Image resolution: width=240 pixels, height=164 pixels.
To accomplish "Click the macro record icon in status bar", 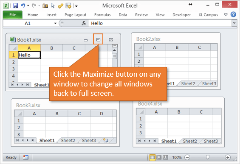I will 26,157.
